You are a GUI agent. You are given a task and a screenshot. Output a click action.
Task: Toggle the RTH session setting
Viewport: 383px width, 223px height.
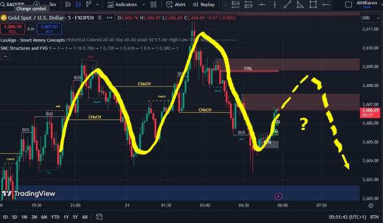click(x=374, y=217)
